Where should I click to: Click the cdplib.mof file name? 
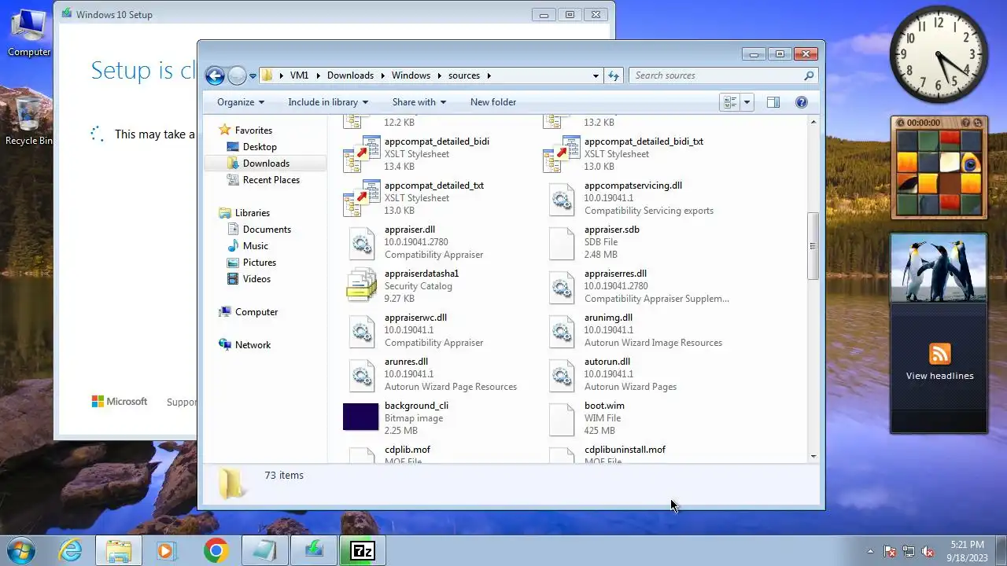408,450
